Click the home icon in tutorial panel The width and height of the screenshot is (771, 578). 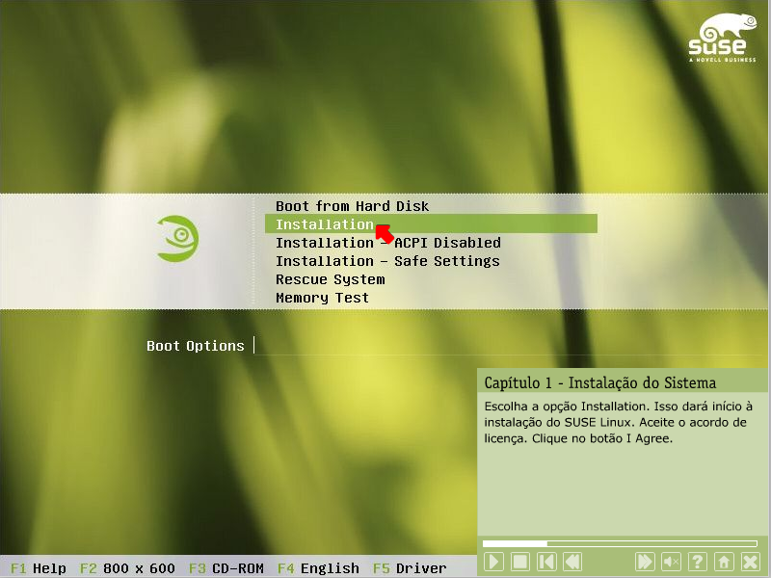click(724, 562)
